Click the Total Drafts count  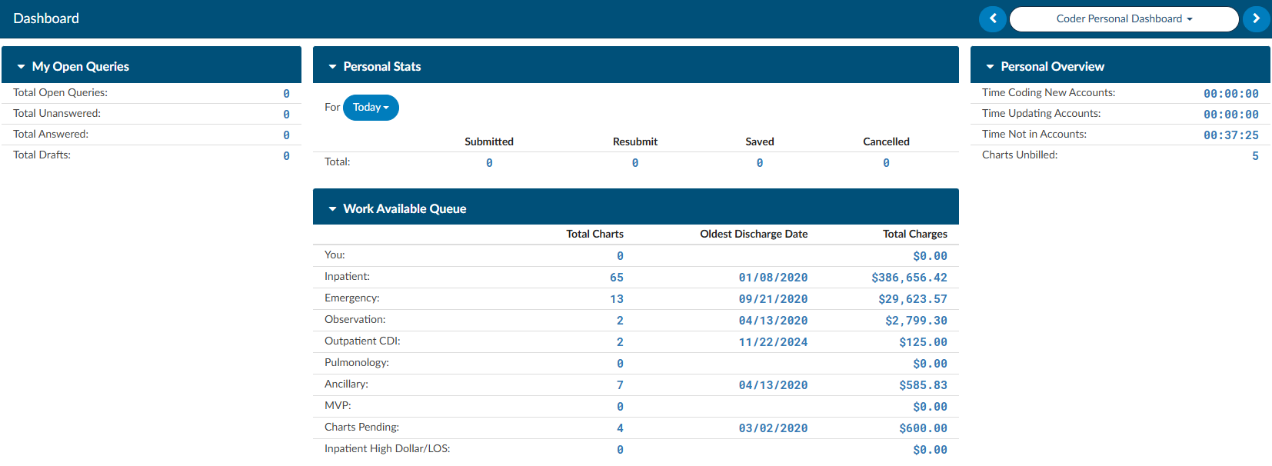coord(286,155)
